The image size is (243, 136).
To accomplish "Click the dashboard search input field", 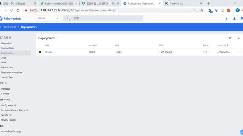I will tap(103, 19).
